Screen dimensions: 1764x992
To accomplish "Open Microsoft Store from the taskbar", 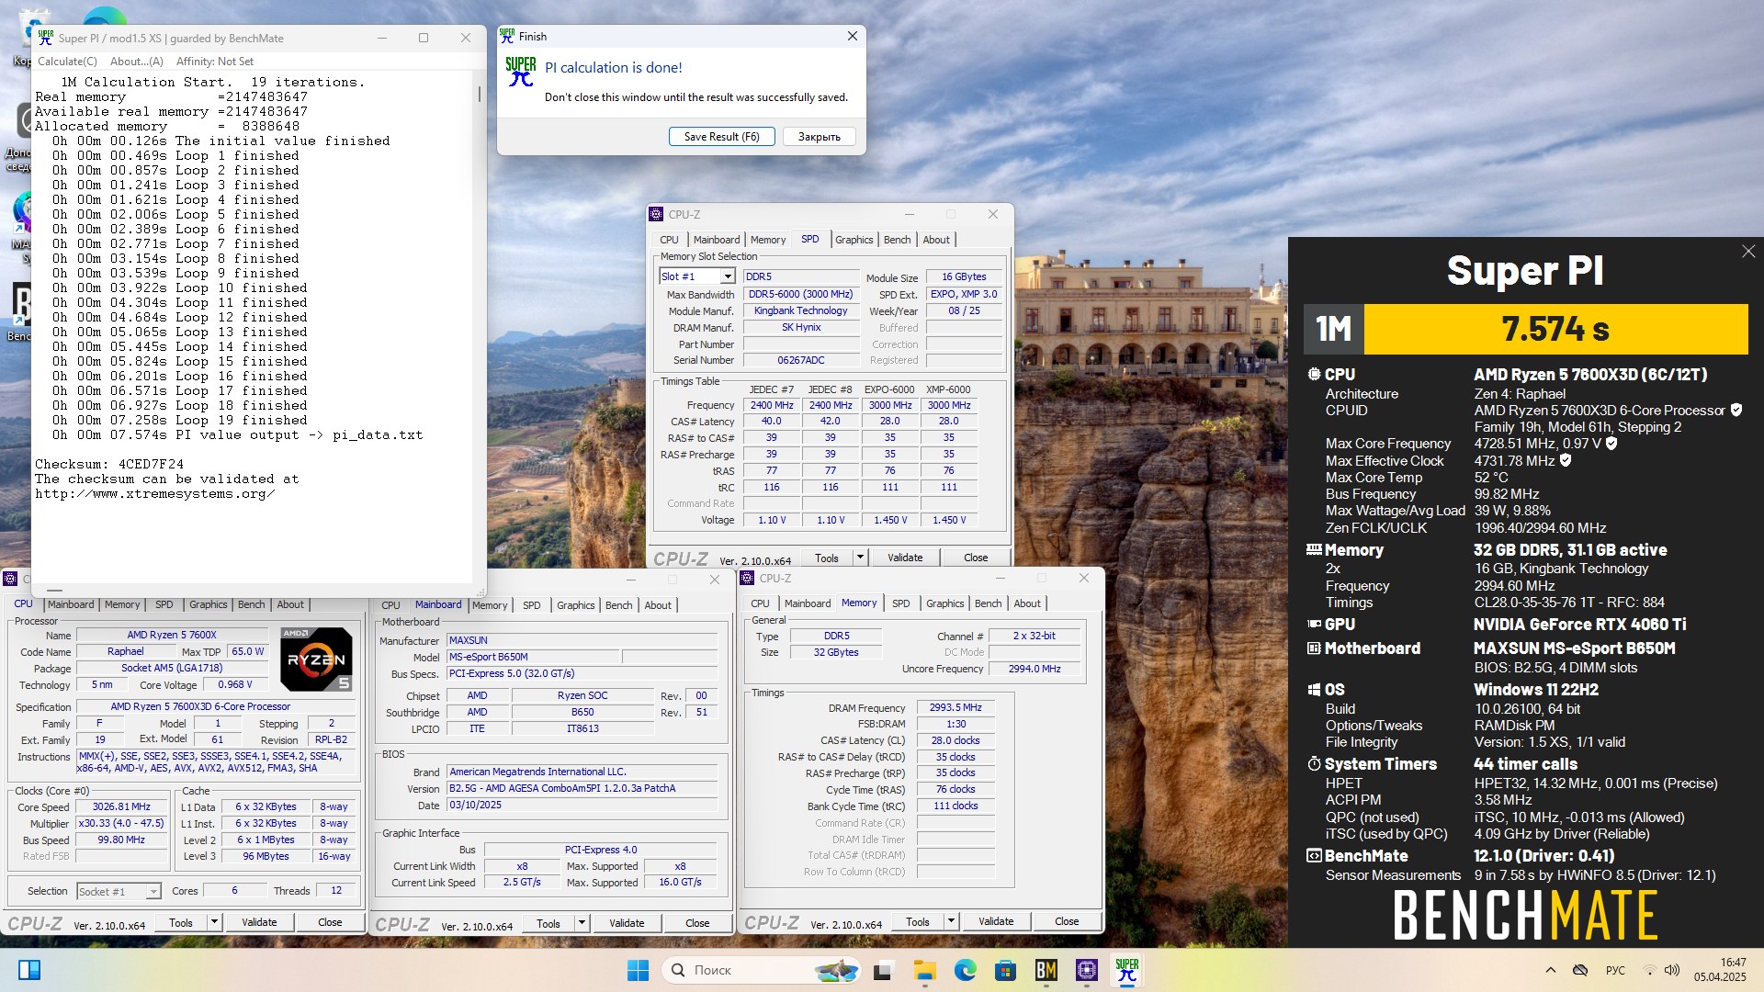I will pos(1005,970).
